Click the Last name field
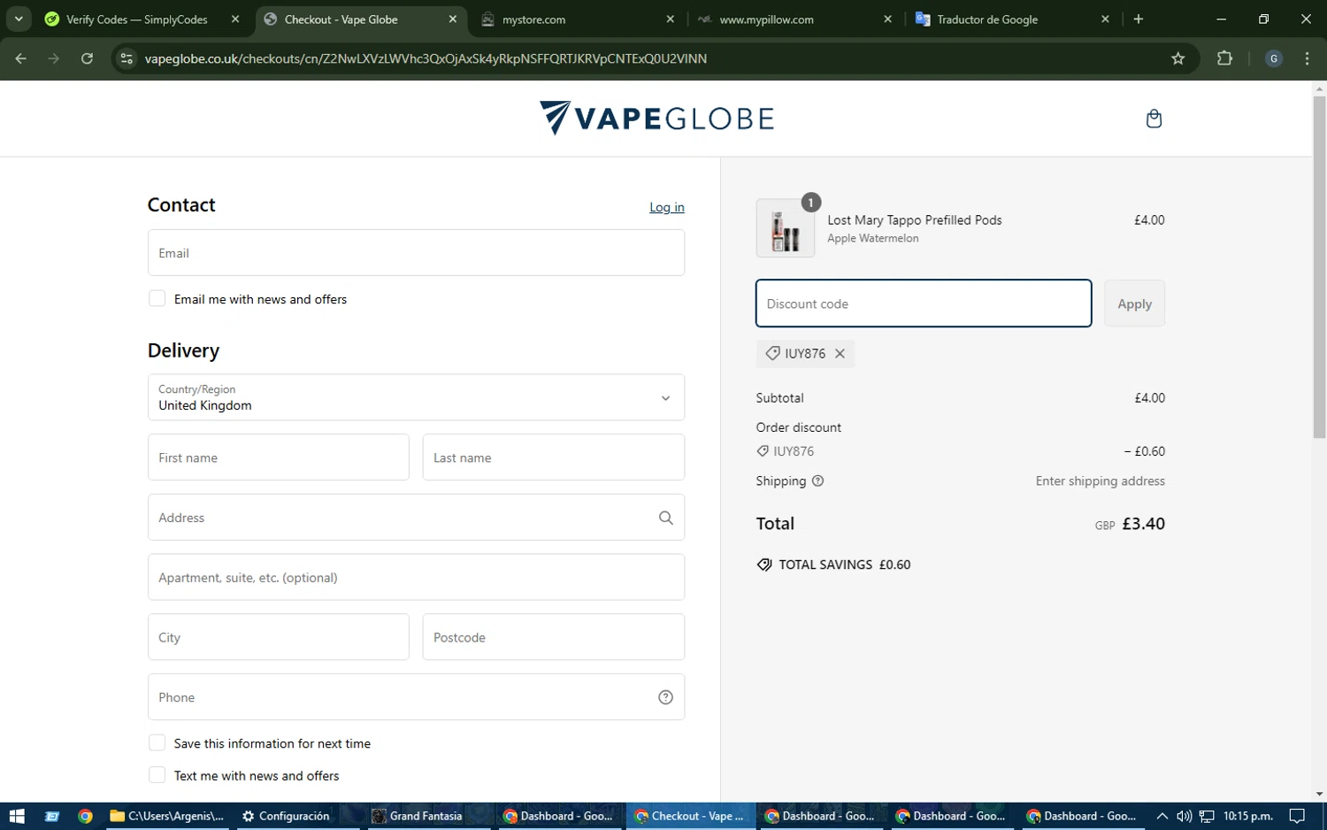The width and height of the screenshot is (1327, 830). [x=554, y=457]
